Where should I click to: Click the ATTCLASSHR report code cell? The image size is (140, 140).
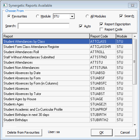pos(103,47)
